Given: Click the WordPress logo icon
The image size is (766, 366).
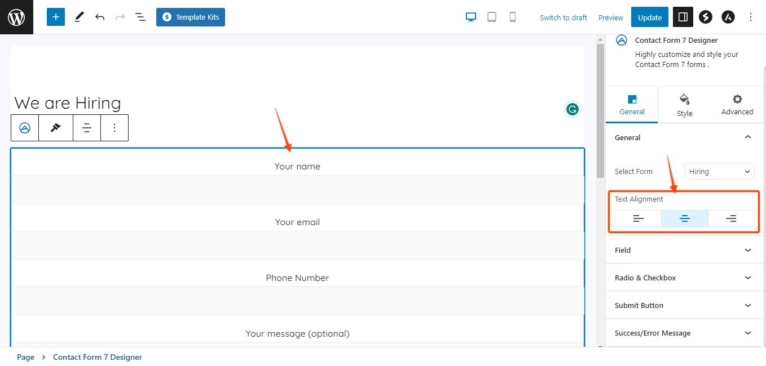Looking at the screenshot, I should pyautogui.click(x=16, y=17).
